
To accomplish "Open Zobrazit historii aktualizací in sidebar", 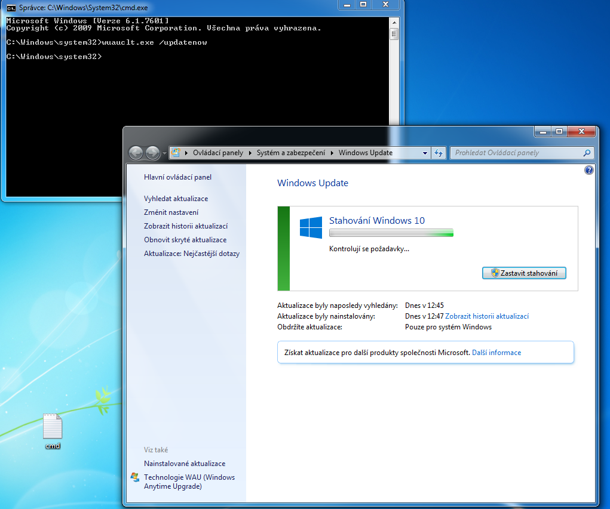I will coord(186,226).
